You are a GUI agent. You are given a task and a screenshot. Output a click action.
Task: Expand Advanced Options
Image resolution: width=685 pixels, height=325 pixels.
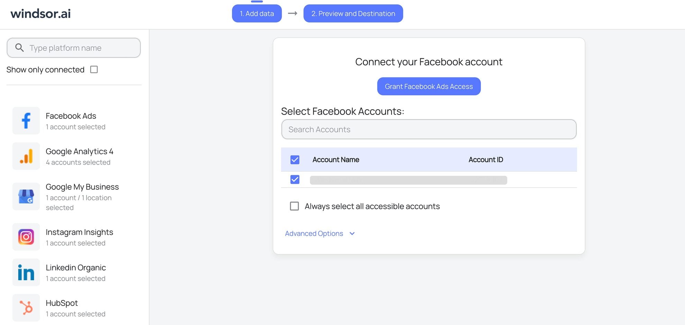313,233
